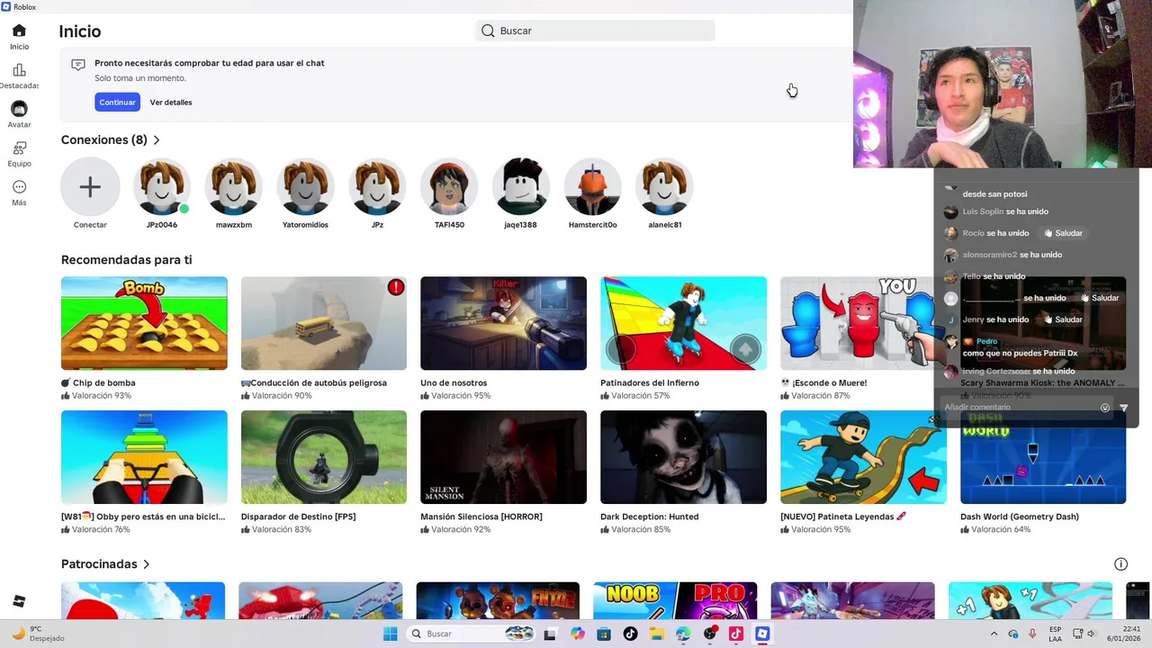Click the Recomendadas para ti heading

[x=126, y=260]
